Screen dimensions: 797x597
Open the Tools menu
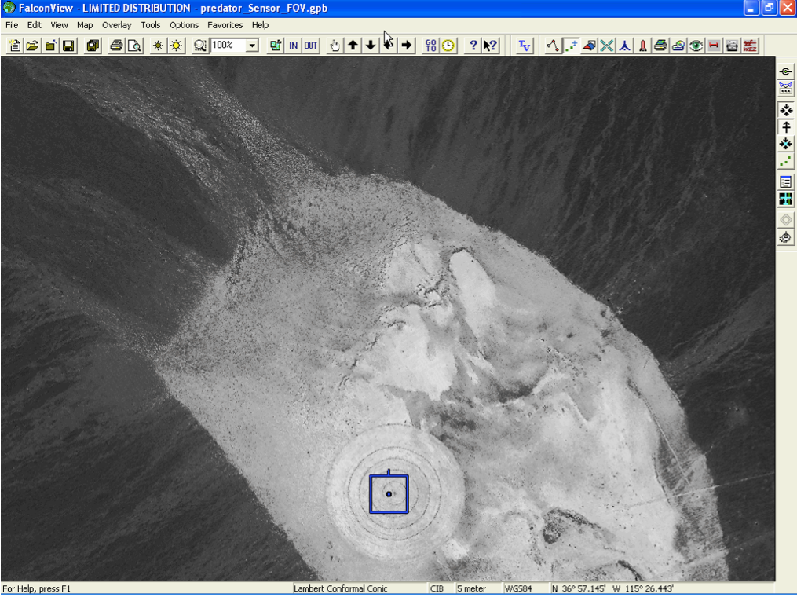coord(151,25)
